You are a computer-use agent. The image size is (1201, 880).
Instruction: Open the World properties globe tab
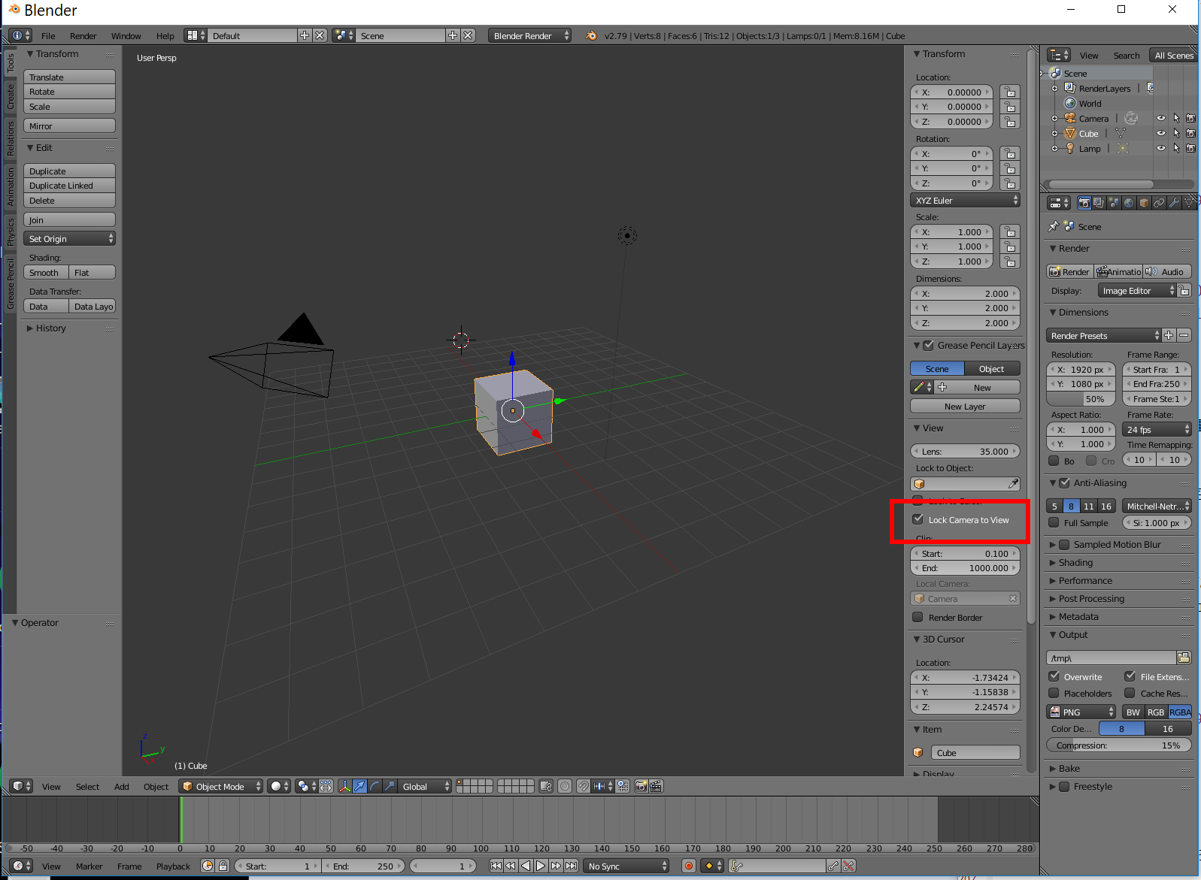click(1129, 203)
